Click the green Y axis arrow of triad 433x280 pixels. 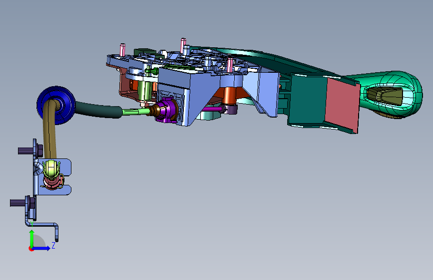point(32,238)
